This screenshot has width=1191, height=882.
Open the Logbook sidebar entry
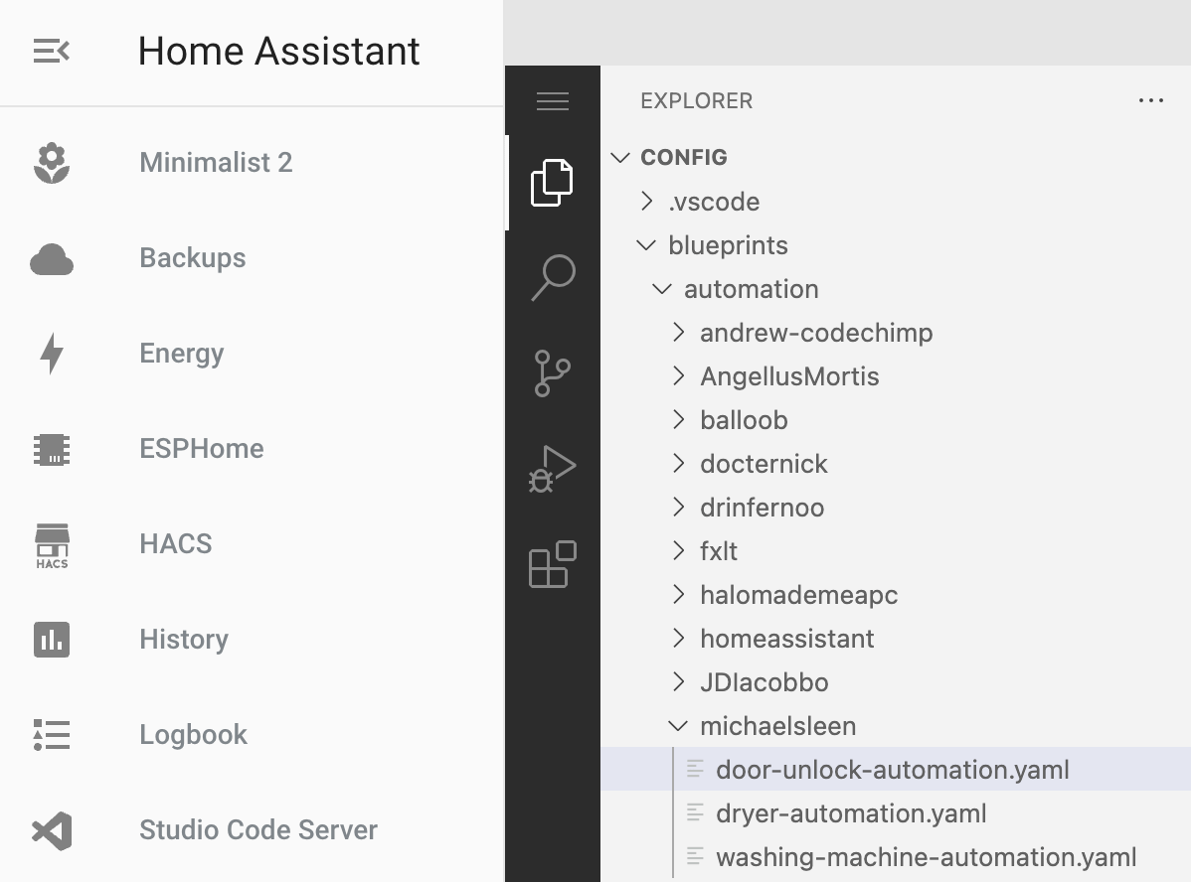coord(193,735)
